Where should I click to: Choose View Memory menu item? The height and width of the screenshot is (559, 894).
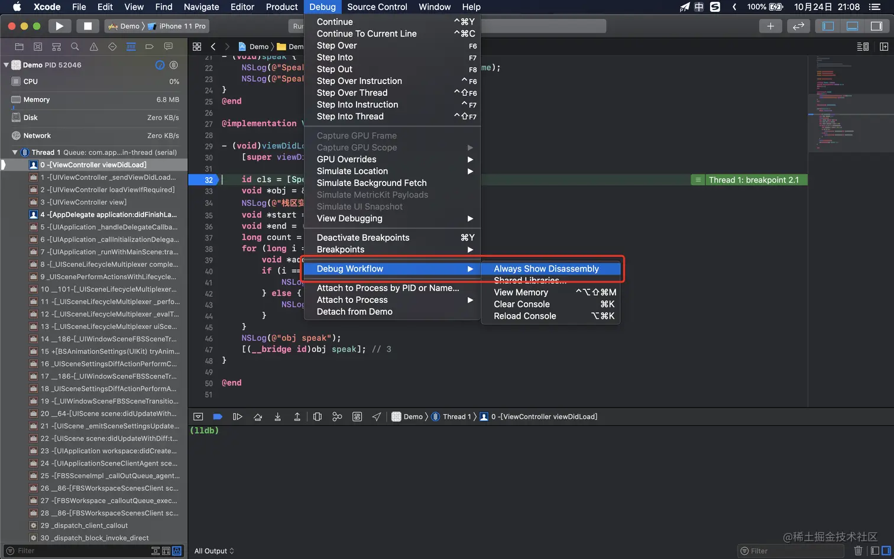click(x=550, y=292)
